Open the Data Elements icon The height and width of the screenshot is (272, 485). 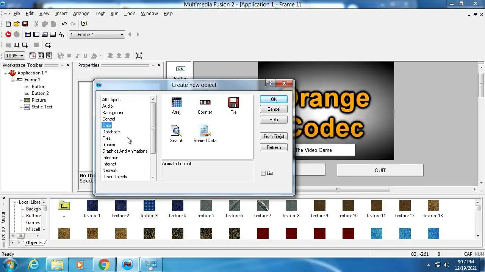pyautogui.click(x=61, y=34)
